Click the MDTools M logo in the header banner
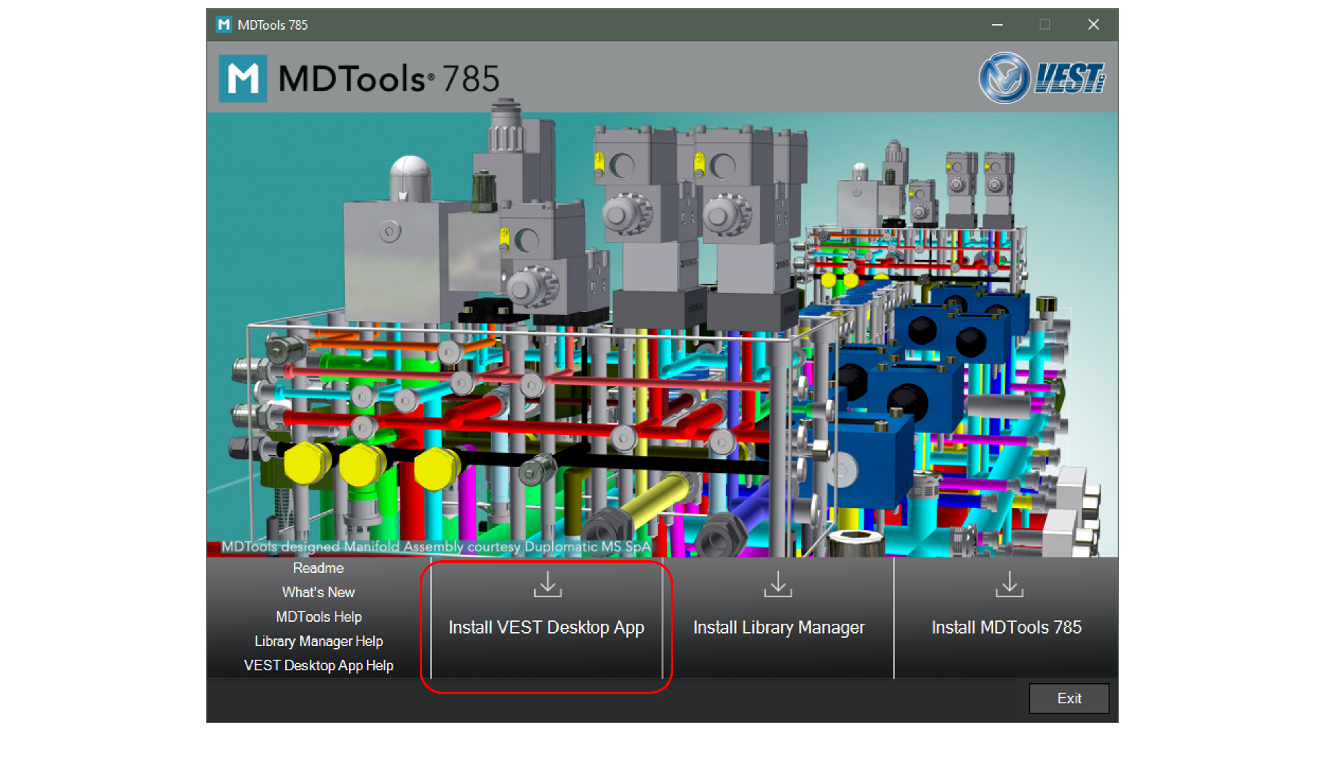The height and width of the screenshot is (768, 1325). coord(243,78)
